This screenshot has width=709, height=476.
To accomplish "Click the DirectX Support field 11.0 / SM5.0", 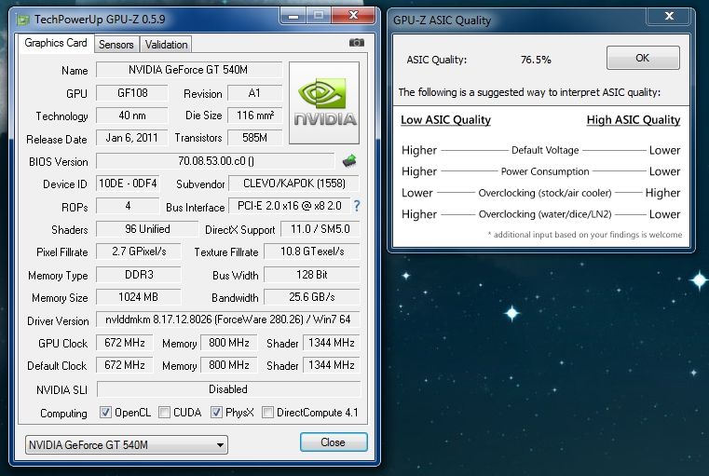I will tap(320, 229).
